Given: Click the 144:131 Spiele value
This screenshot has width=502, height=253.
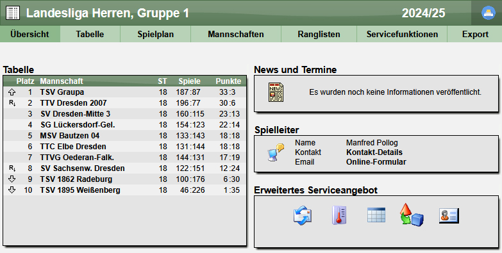Looking at the screenshot, I should (x=190, y=158).
